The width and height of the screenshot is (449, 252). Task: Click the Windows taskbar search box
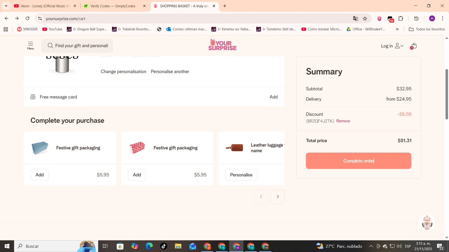click(x=56, y=246)
